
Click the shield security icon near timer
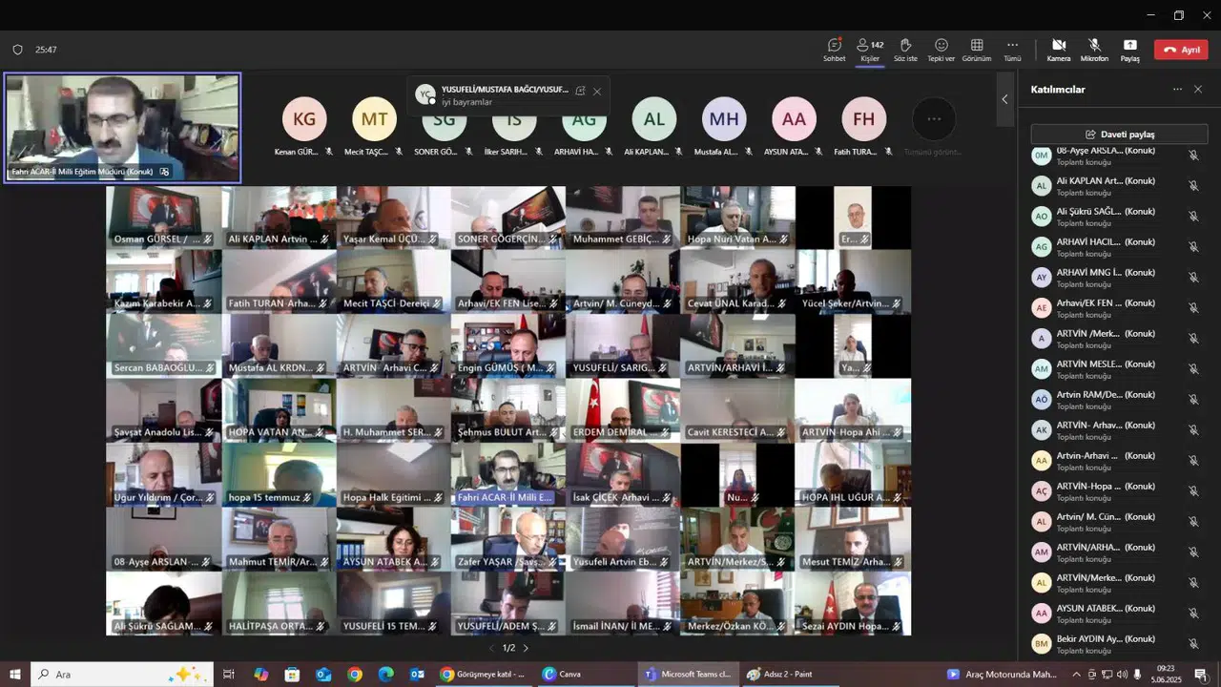coord(17,50)
